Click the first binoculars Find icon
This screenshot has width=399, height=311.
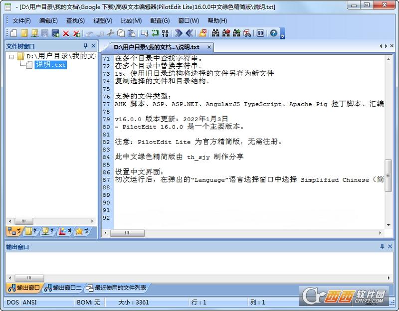coord(215,33)
